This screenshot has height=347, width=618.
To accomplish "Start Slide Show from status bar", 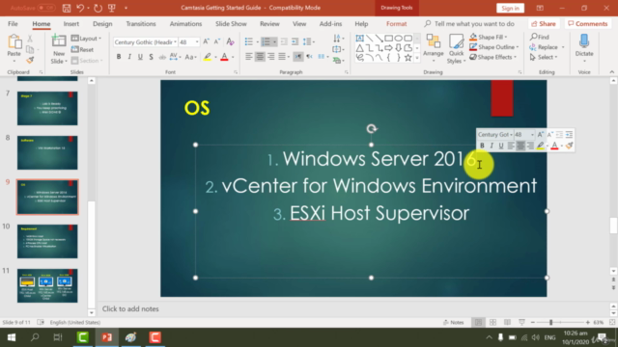I will coord(521,322).
